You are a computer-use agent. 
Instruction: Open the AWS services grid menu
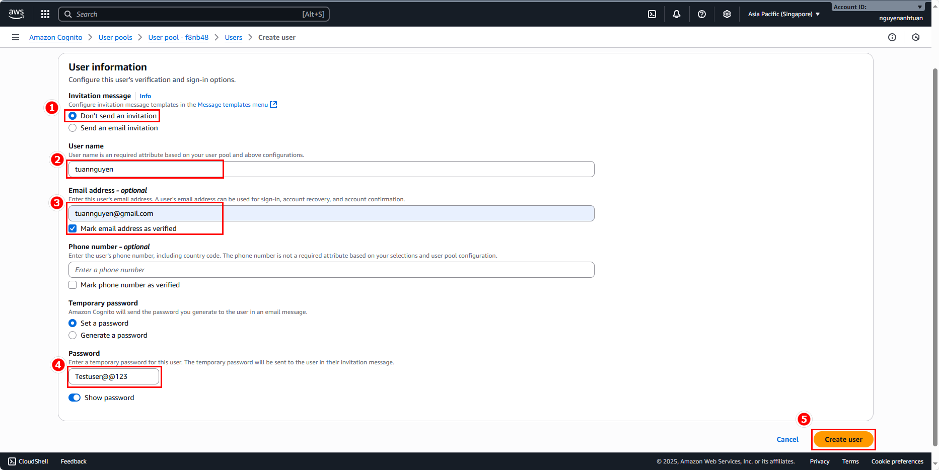point(45,14)
